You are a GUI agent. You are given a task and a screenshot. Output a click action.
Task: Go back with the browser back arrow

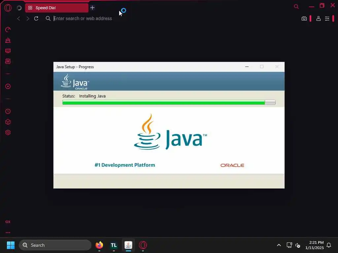click(x=19, y=18)
